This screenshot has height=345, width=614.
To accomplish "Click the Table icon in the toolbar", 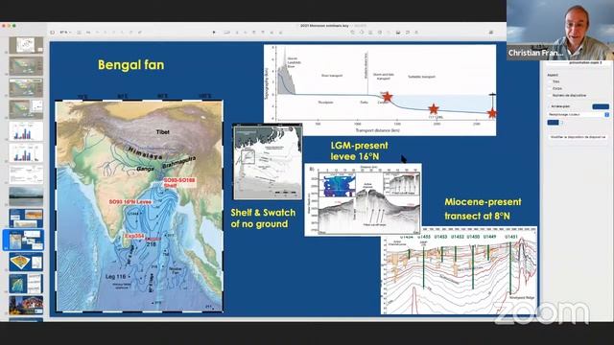I will 352,33.
